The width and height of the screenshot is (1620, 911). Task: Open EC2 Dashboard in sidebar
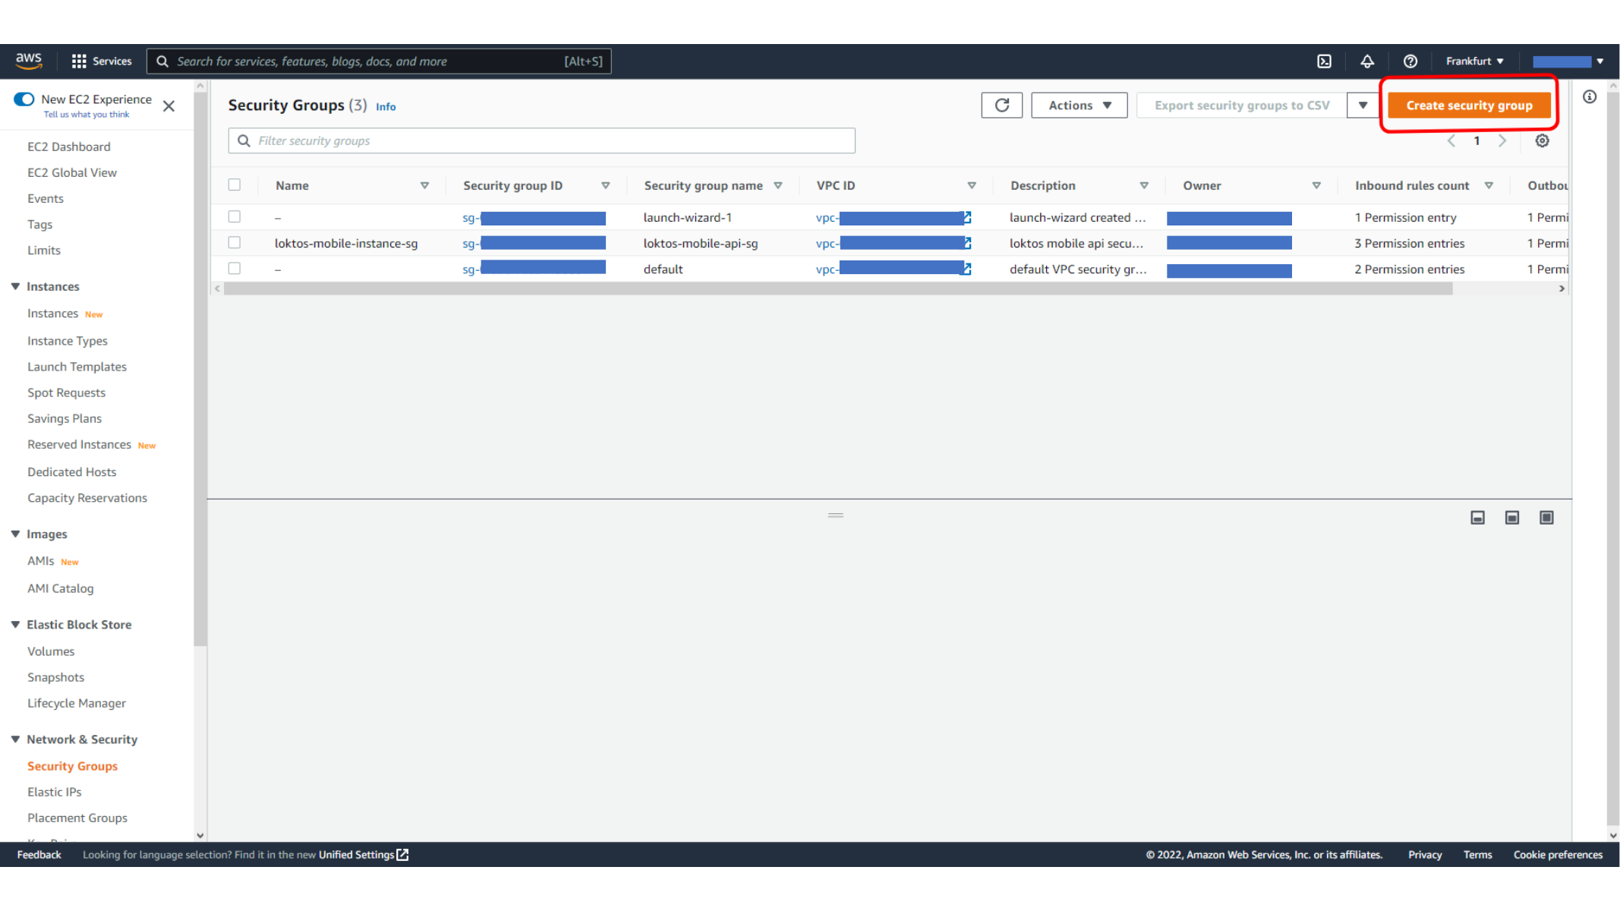pyautogui.click(x=68, y=147)
